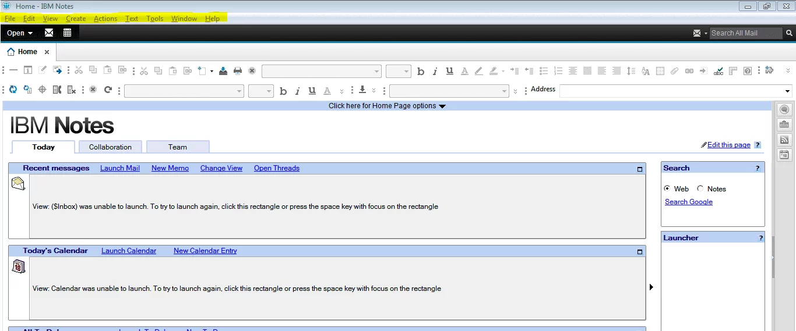Select the Notes radio button in Search

[700, 188]
